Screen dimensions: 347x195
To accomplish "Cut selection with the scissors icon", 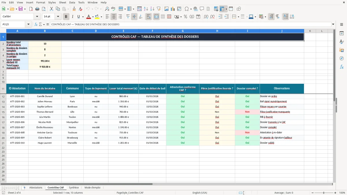I will (x=51, y=9).
